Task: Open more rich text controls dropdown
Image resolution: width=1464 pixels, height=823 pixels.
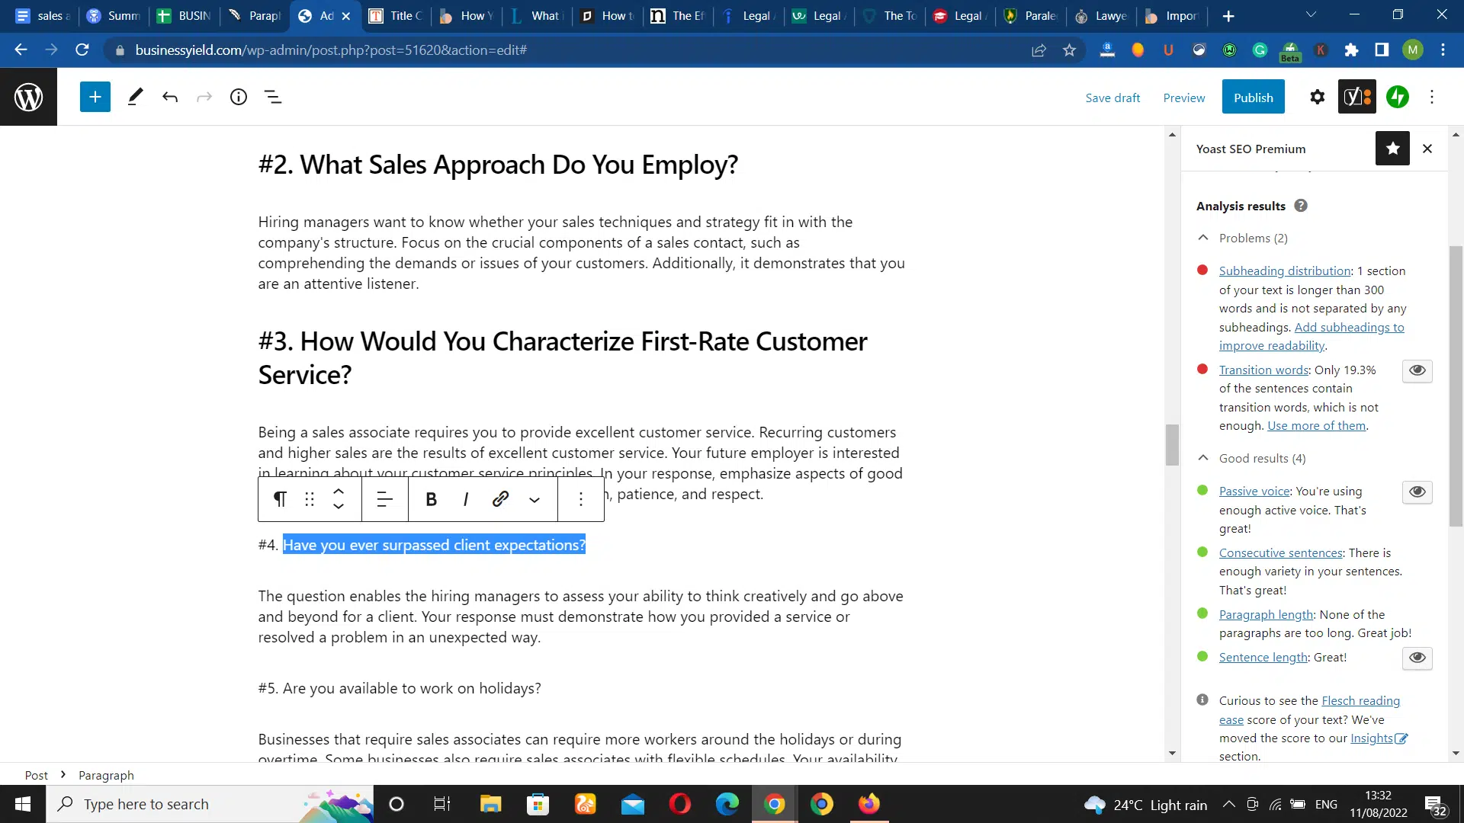Action: [535, 500]
